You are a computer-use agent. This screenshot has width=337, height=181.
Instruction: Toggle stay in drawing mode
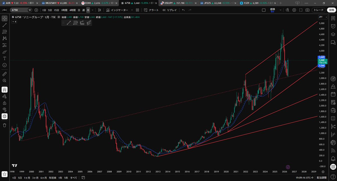click(4, 96)
